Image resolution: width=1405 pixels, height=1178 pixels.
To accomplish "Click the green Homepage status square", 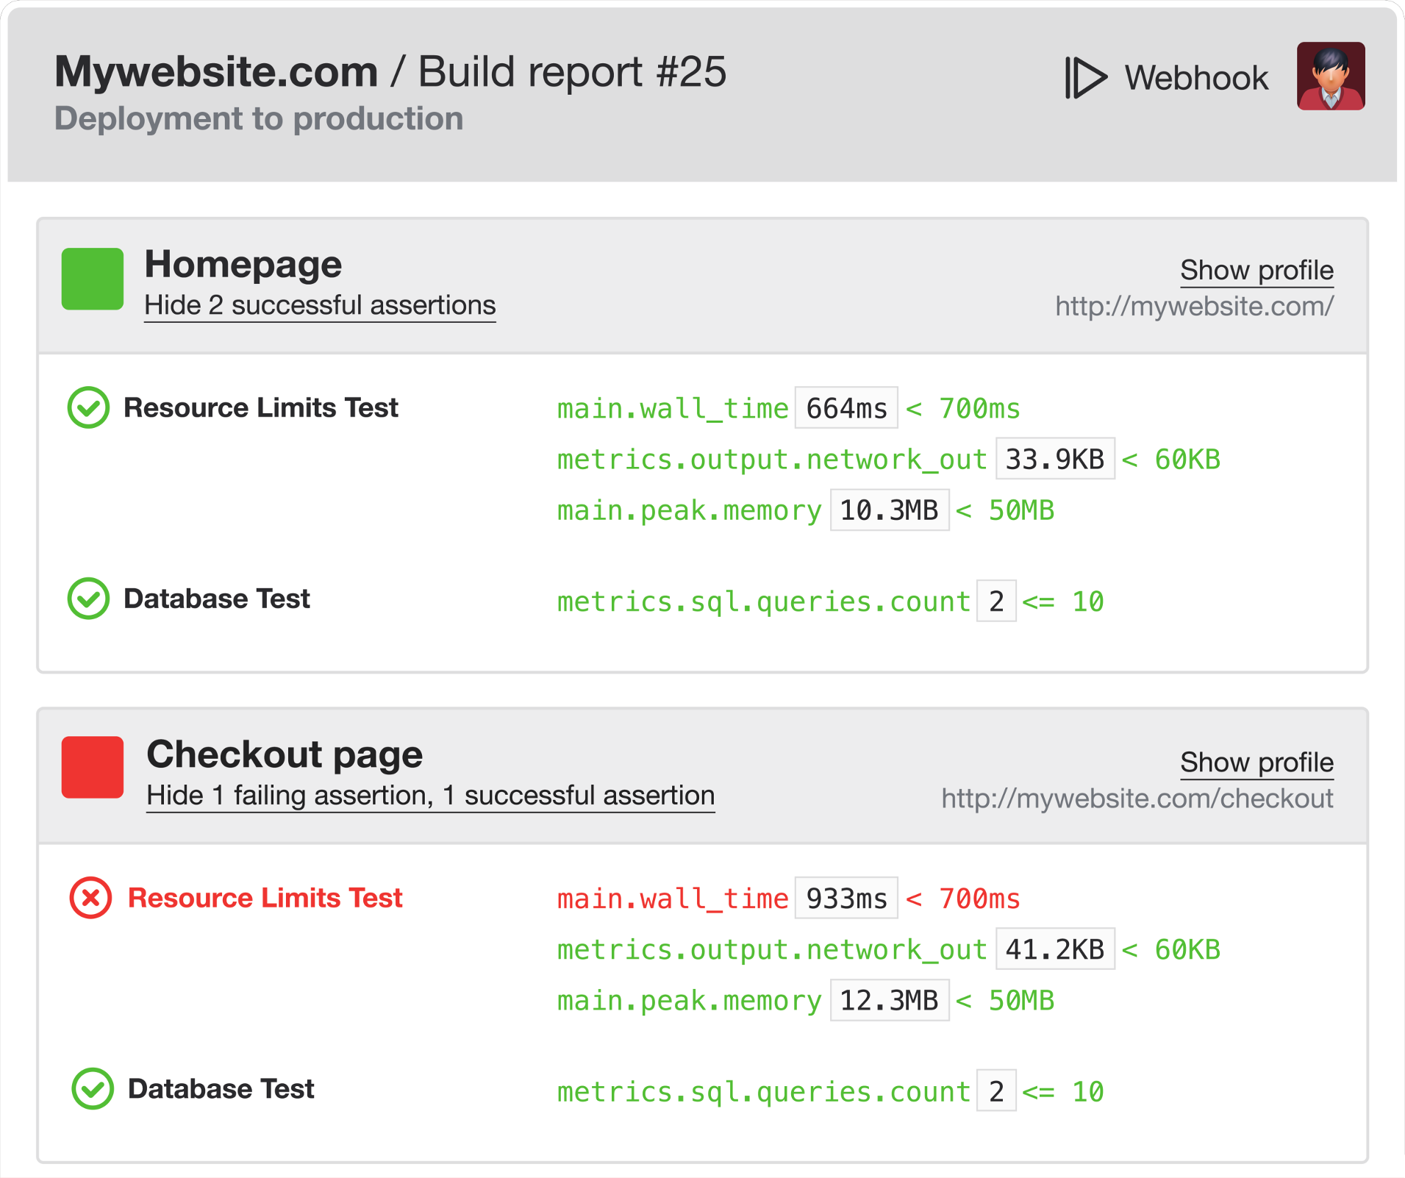I will pyautogui.click(x=93, y=278).
